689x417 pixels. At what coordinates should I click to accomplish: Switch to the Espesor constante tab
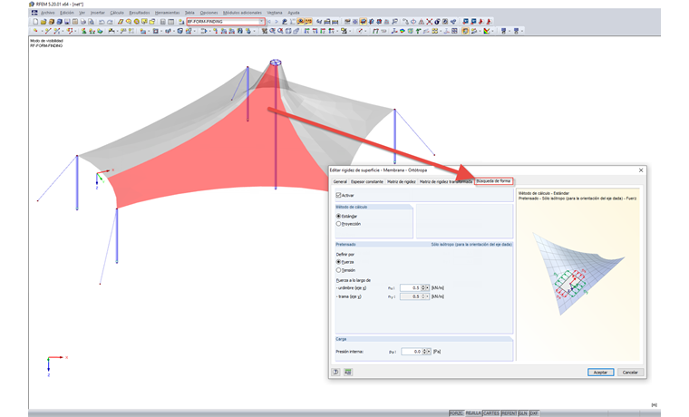(x=367, y=181)
